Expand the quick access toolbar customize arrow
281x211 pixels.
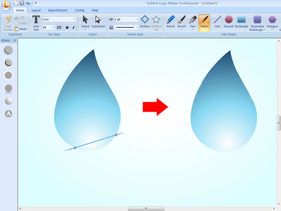(36, 3)
